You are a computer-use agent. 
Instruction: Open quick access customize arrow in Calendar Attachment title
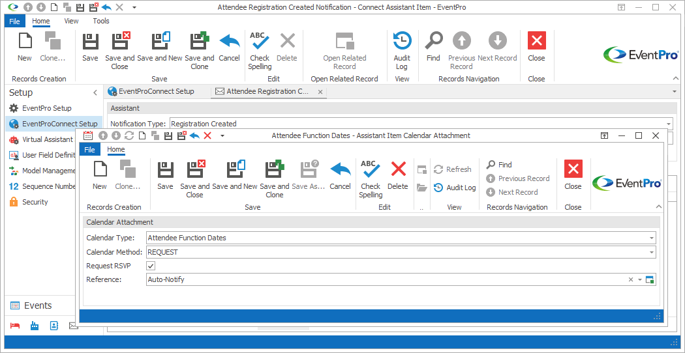pos(222,135)
